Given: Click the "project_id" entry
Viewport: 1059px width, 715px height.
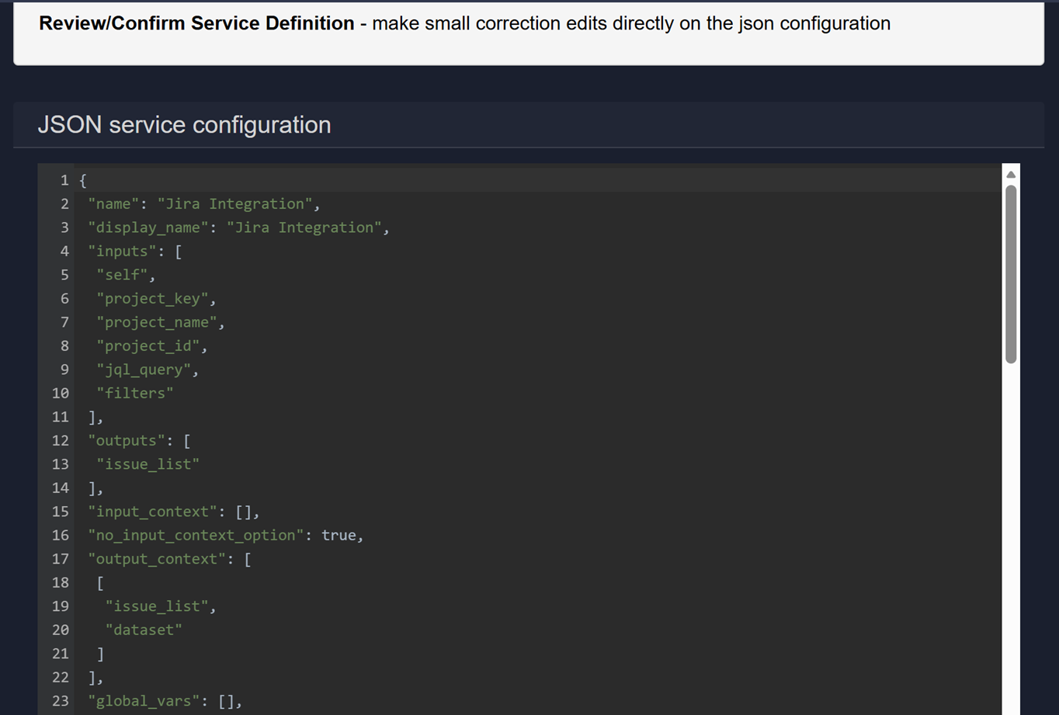Looking at the screenshot, I should (x=148, y=345).
